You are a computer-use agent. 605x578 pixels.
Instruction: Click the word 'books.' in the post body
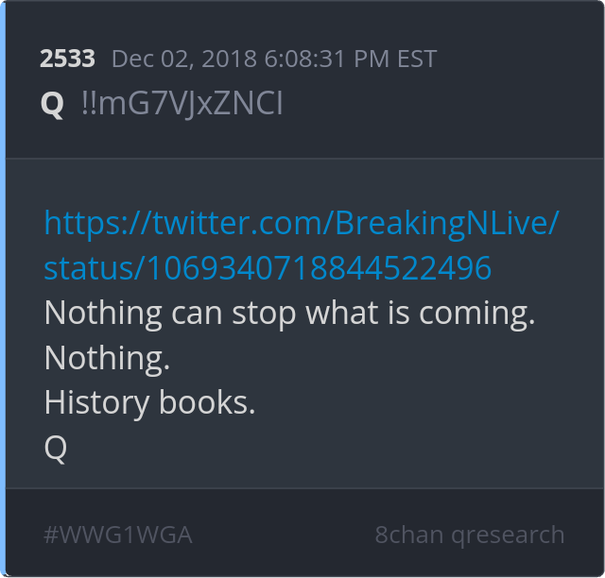tap(207, 402)
